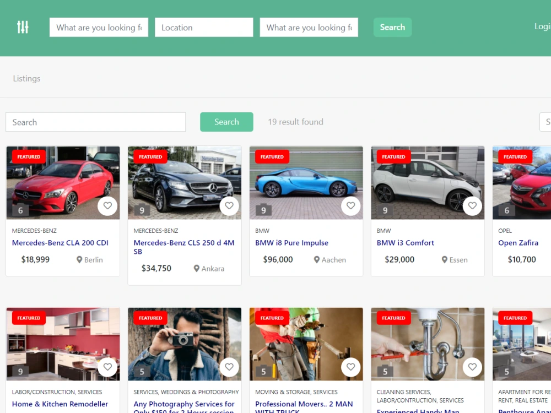Viewport: 551px width, 413px height.
Task: Click MOVING & STORAGE, SERVICES category label
Action: click(x=296, y=392)
